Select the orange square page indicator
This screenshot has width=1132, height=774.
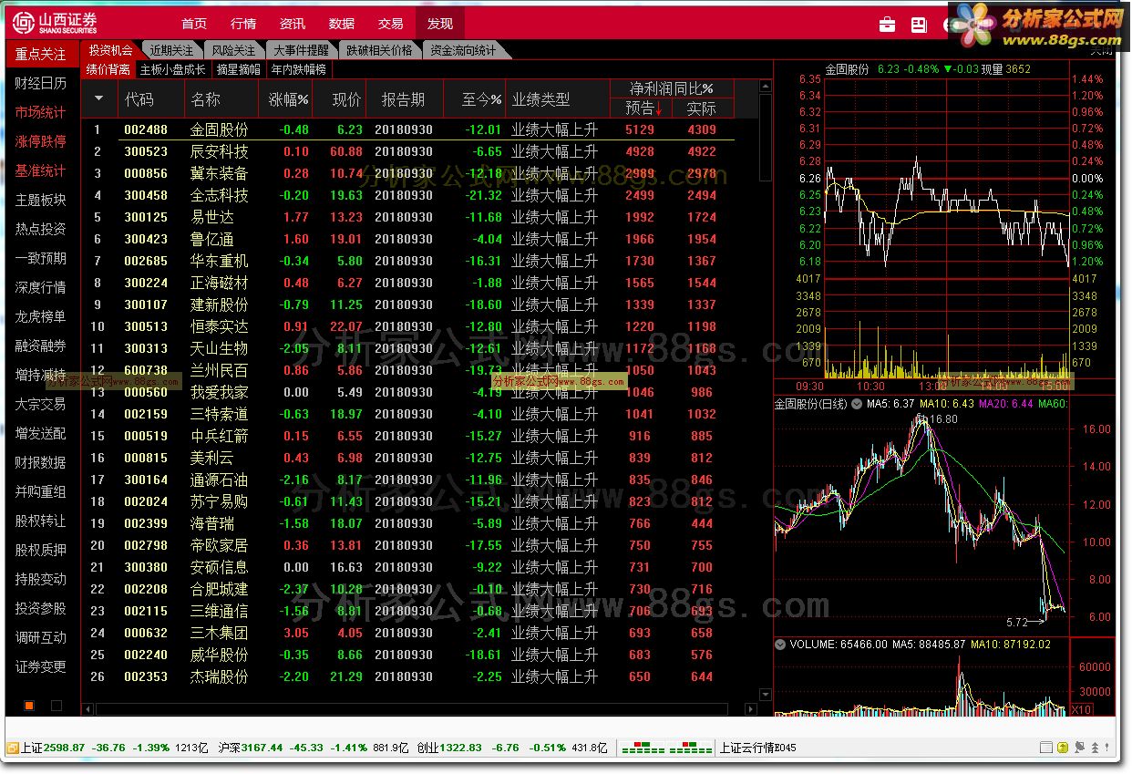(29, 706)
